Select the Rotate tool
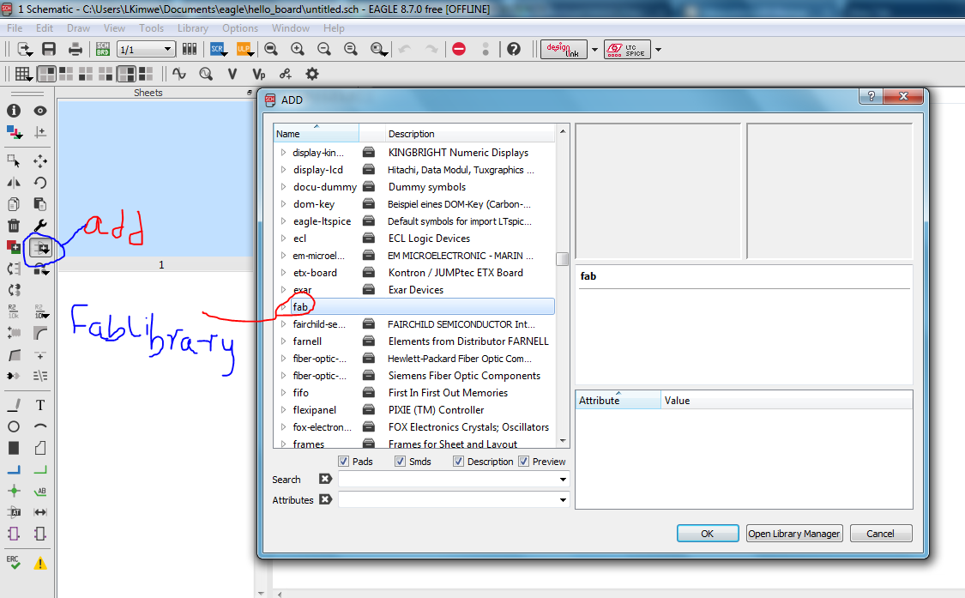 [x=40, y=183]
